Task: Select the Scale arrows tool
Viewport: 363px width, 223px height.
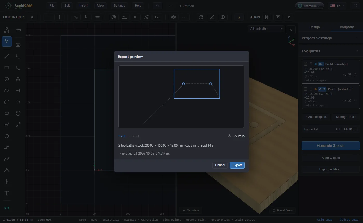Action: (18, 125)
